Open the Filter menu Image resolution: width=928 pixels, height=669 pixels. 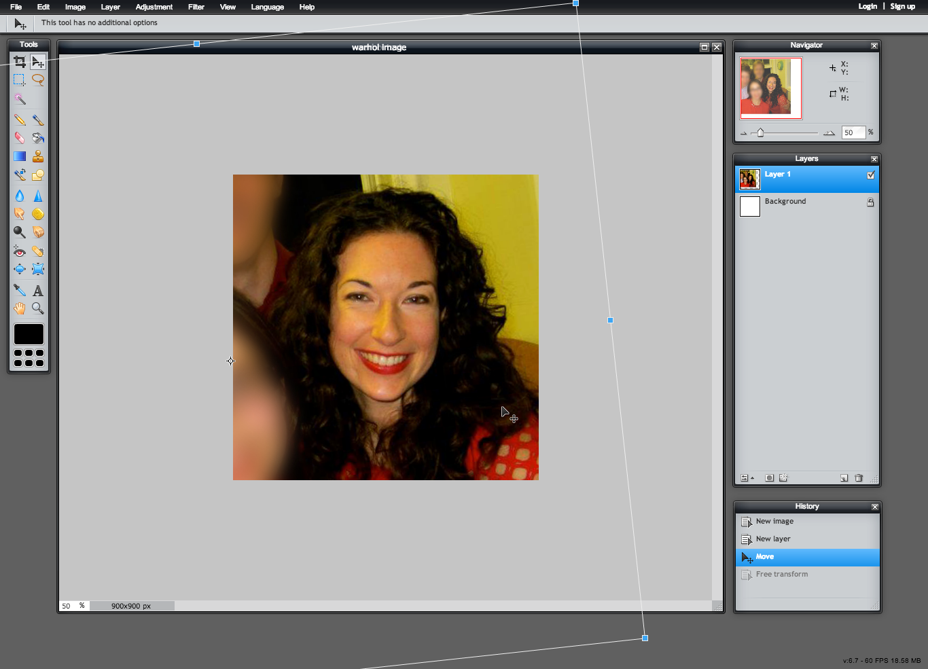point(196,7)
